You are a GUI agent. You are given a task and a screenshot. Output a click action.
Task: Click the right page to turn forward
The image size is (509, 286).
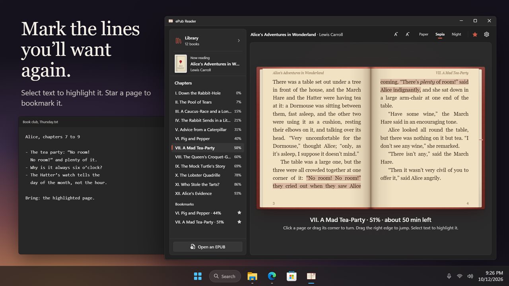[x=424, y=138]
